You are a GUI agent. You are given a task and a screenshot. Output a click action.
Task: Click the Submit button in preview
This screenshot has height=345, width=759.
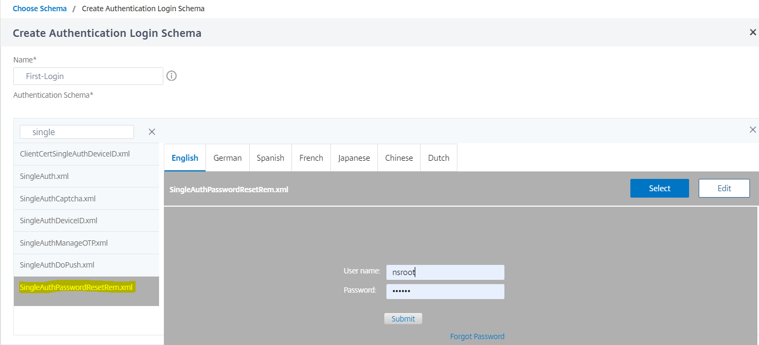point(403,319)
